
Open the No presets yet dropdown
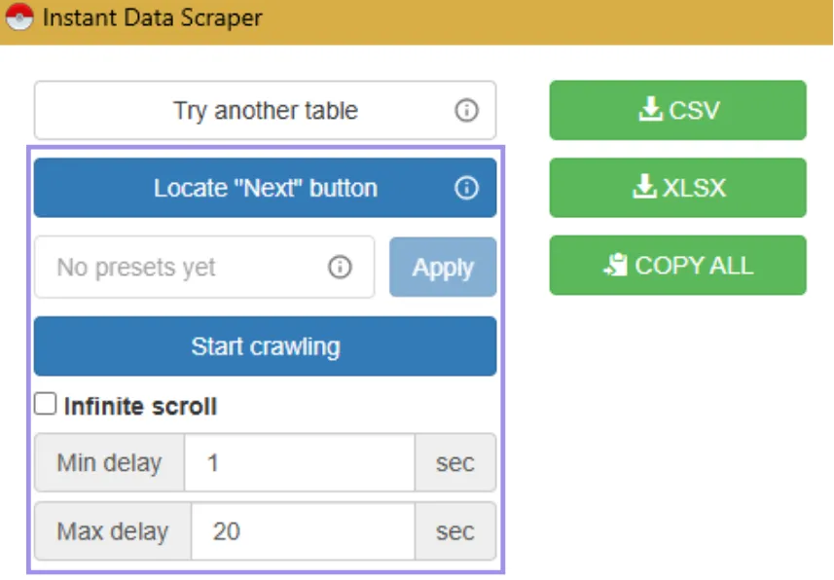(x=204, y=267)
